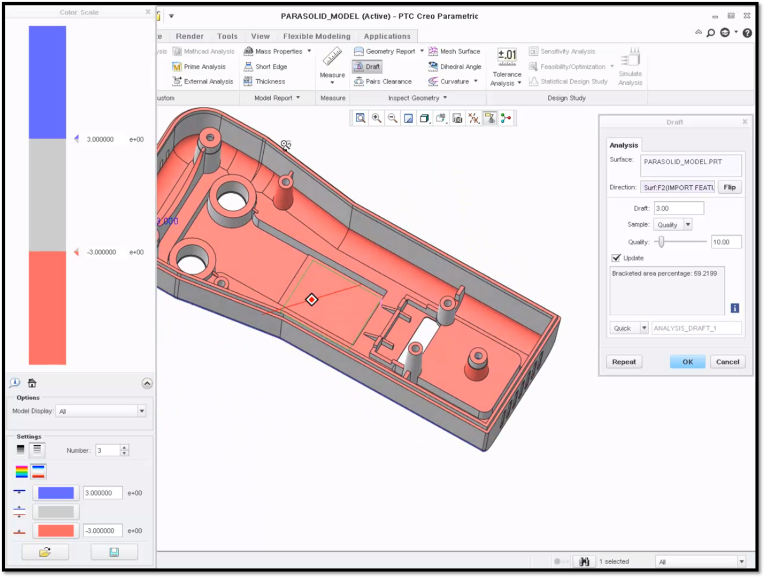
Task: Click Pairs Clearance tool
Action: coord(383,81)
